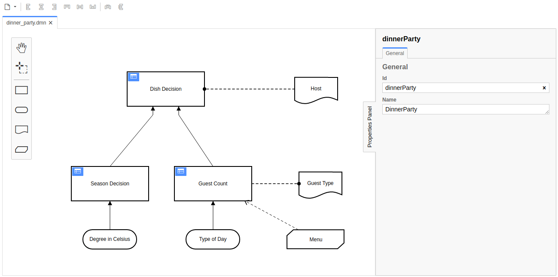This screenshot has width=558, height=277.
Task: Select the lasso selection tool
Action: pyautogui.click(x=21, y=68)
